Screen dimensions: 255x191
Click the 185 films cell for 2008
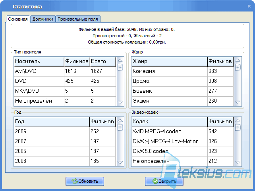coord(102,161)
